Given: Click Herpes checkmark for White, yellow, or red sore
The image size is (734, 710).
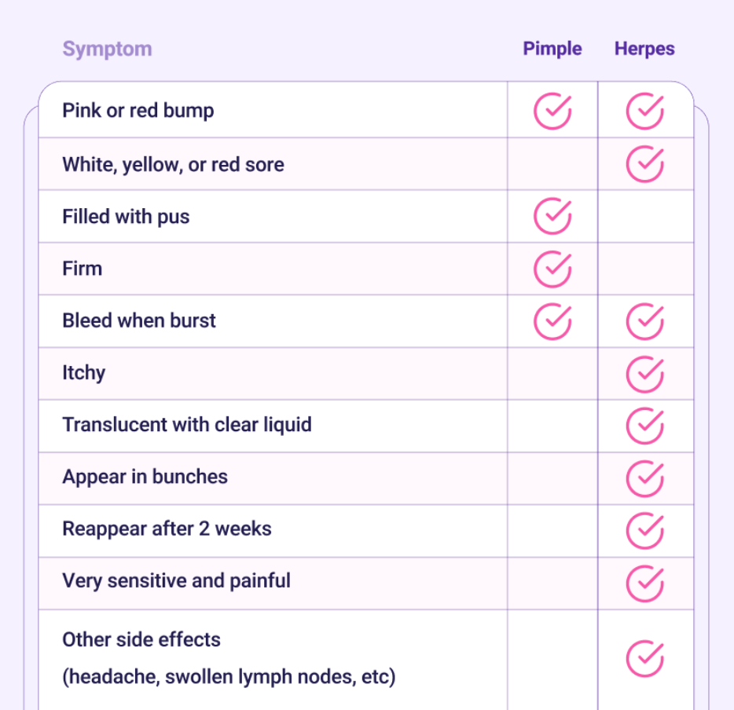Looking at the screenshot, I should pyautogui.click(x=645, y=164).
